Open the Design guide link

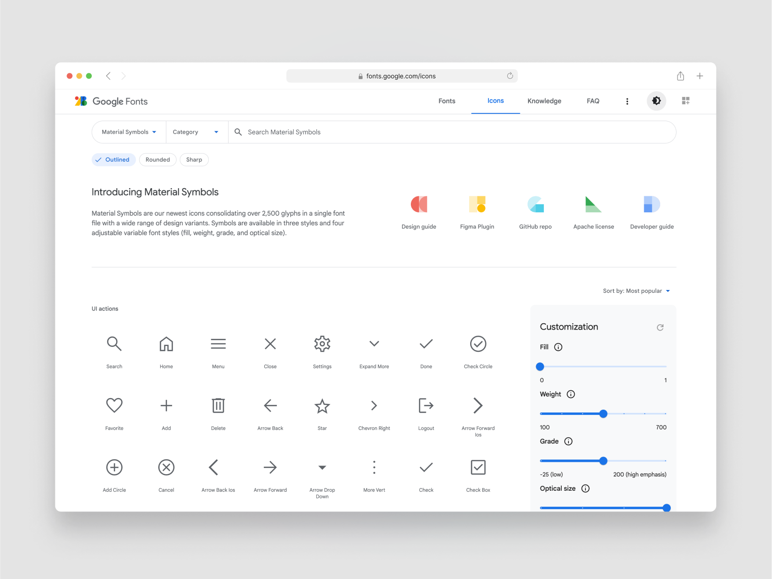[x=419, y=212]
